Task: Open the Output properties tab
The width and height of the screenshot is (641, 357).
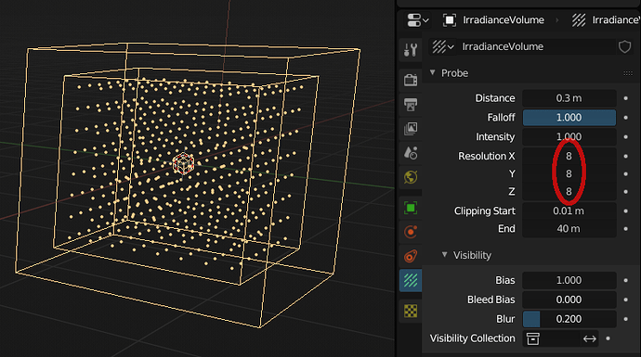Action: (411, 105)
